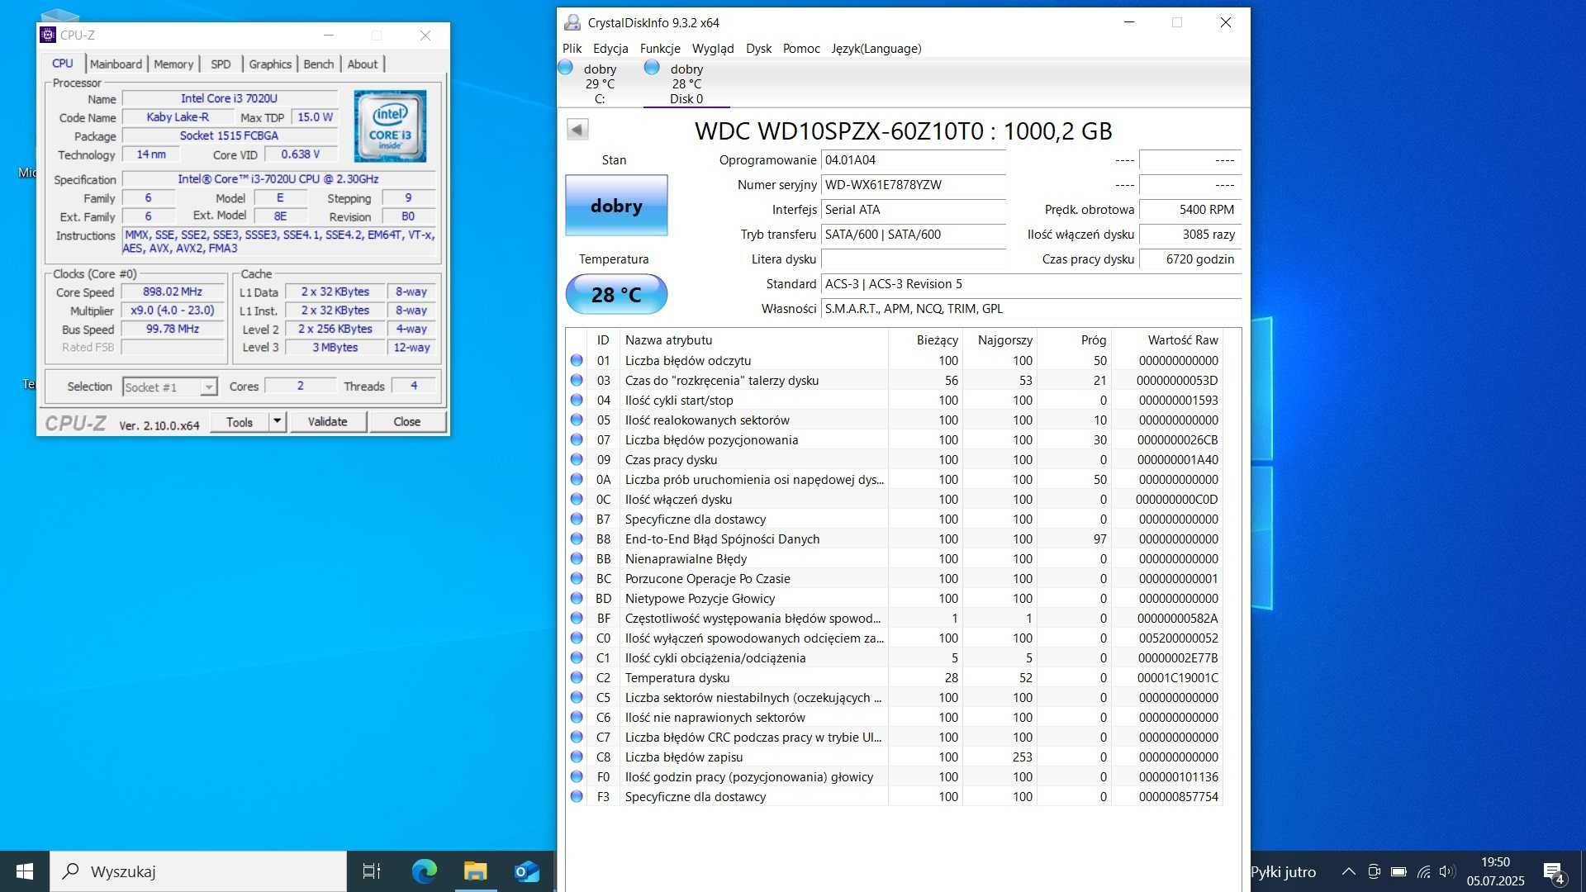Click the '6720 godzin' power-on hours field
This screenshot has width=1586, height=892.
pyautogui.click(x=1189, y=259)
